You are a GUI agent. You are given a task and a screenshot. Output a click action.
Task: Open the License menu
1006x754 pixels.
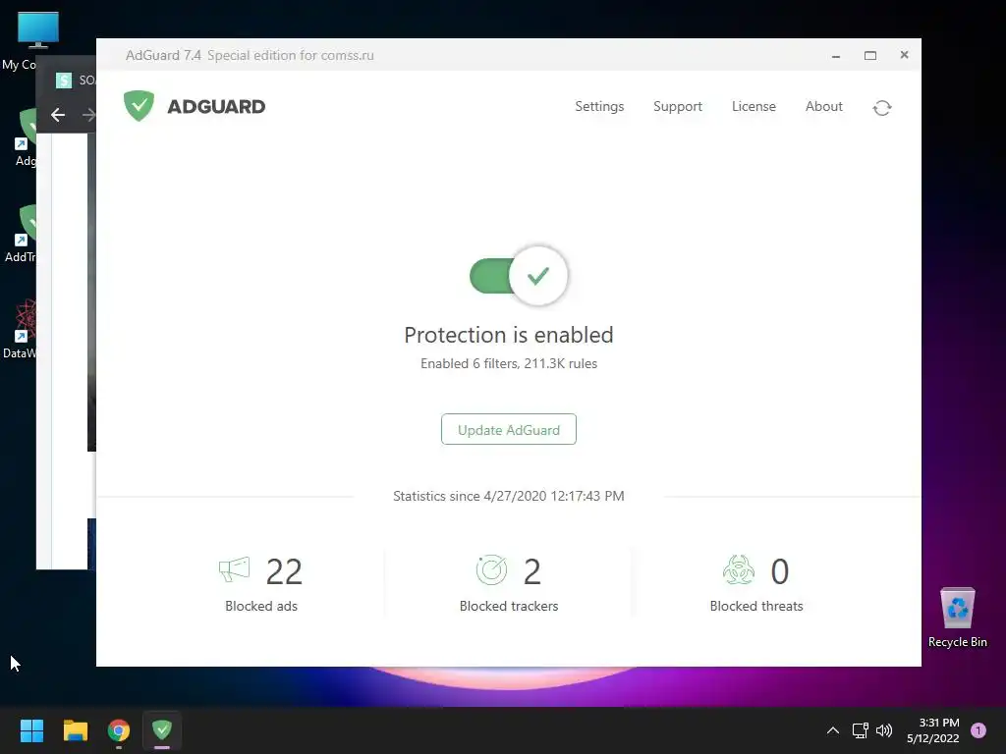pos(754,106)
